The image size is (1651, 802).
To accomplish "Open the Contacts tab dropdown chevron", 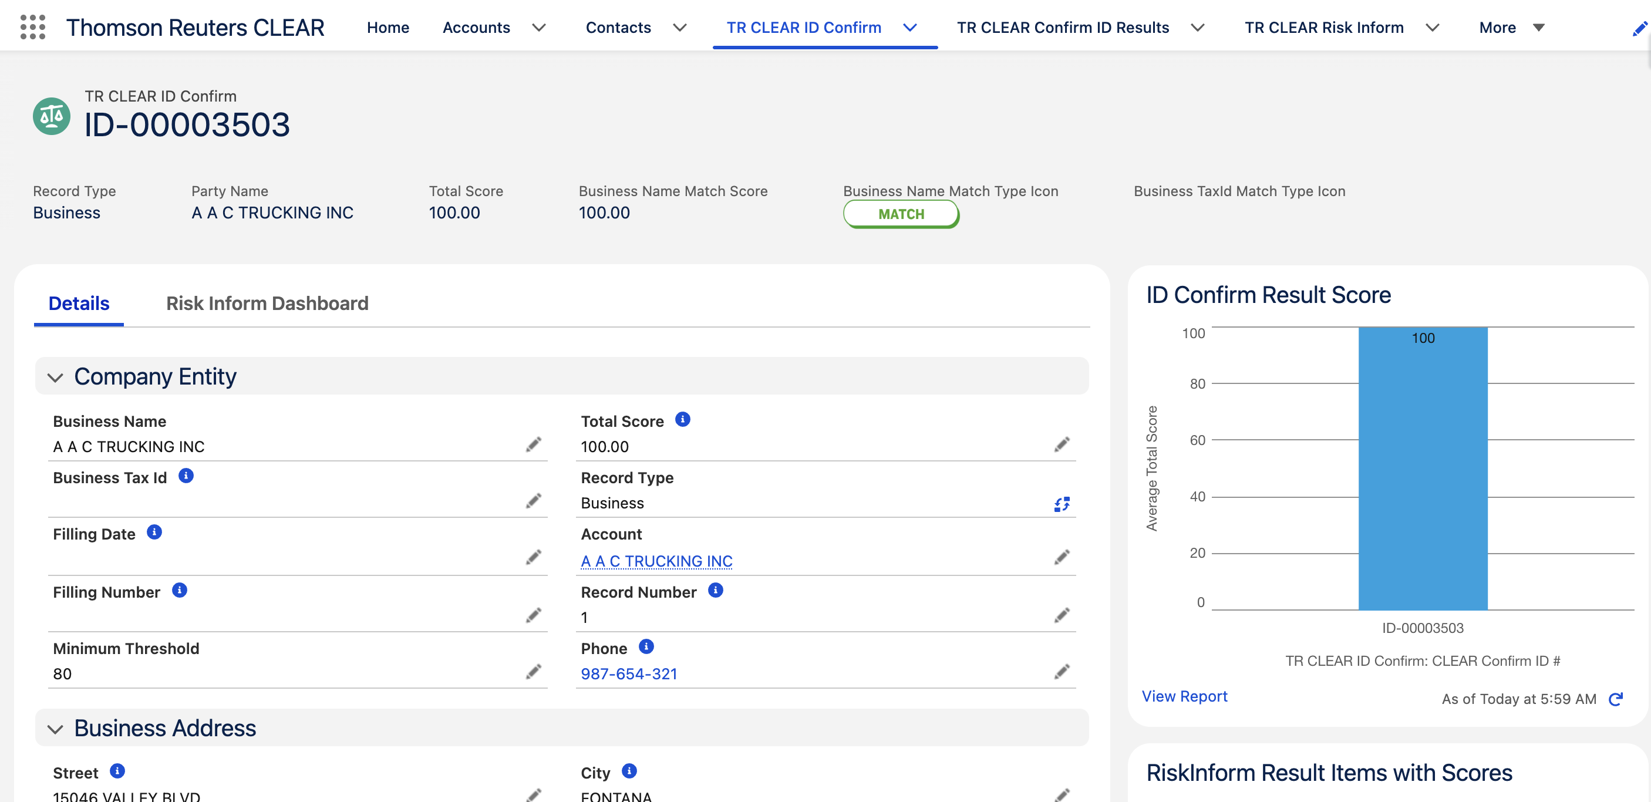I will [679, 28].
